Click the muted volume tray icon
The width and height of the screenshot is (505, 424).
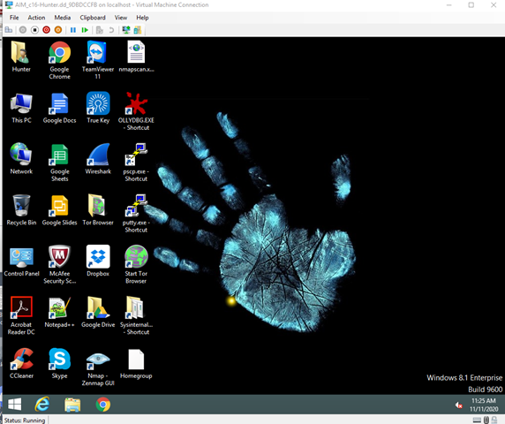459,405
